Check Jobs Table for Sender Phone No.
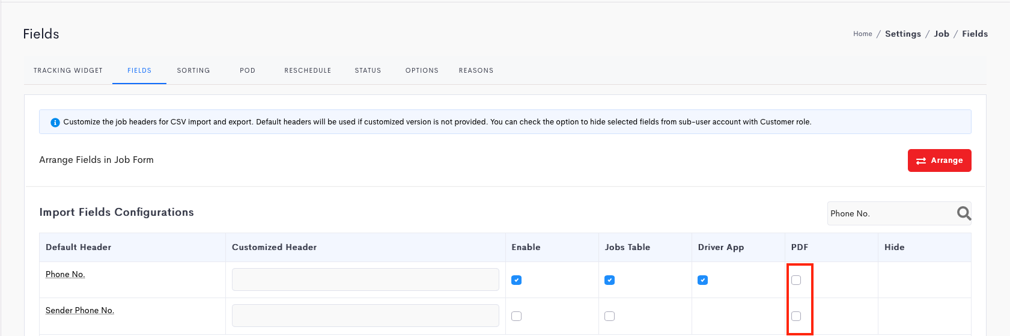The image size is (1010, 336). point(610,316)
